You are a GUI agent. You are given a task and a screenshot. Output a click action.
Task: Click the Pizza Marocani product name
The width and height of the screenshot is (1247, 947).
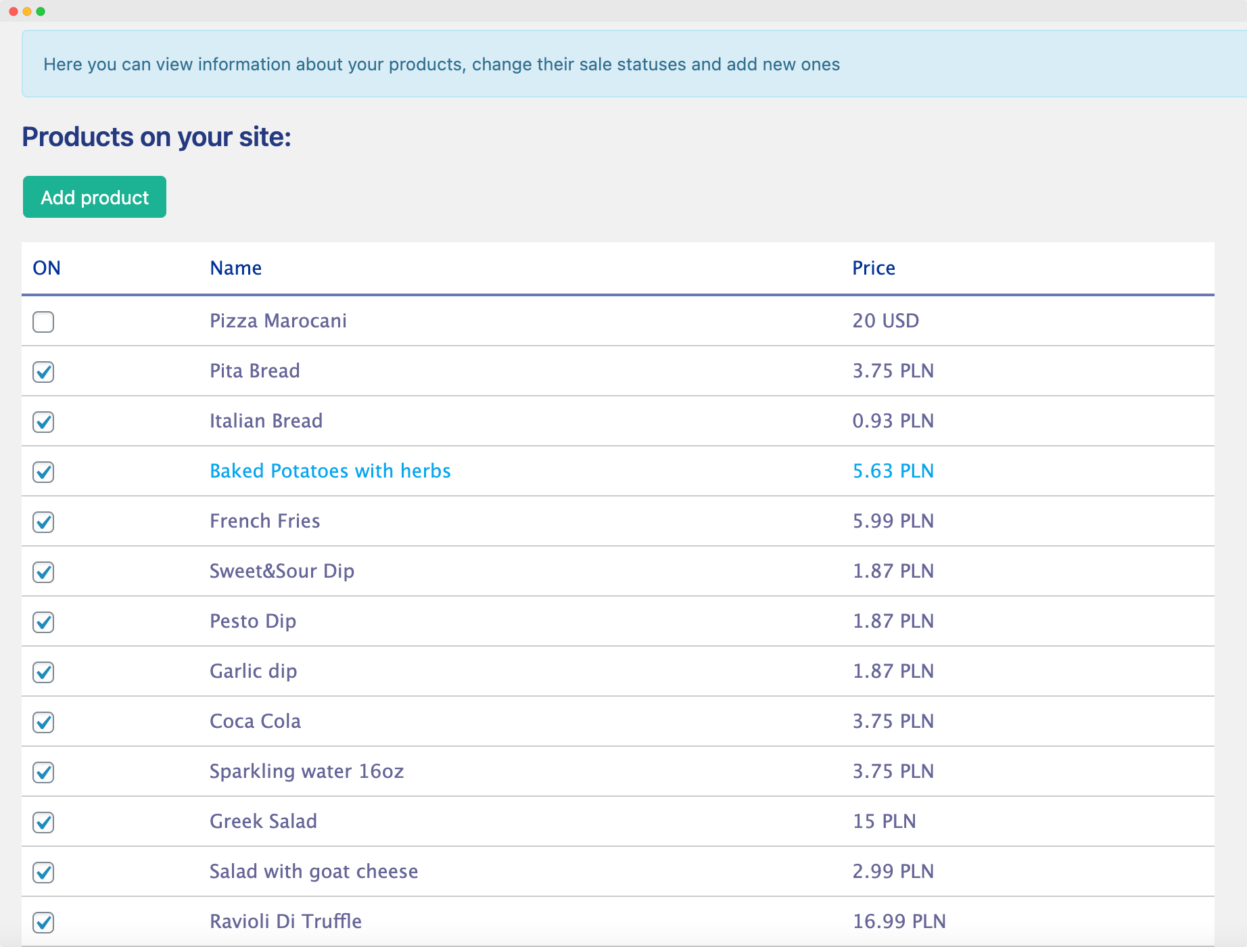[278, 321]
